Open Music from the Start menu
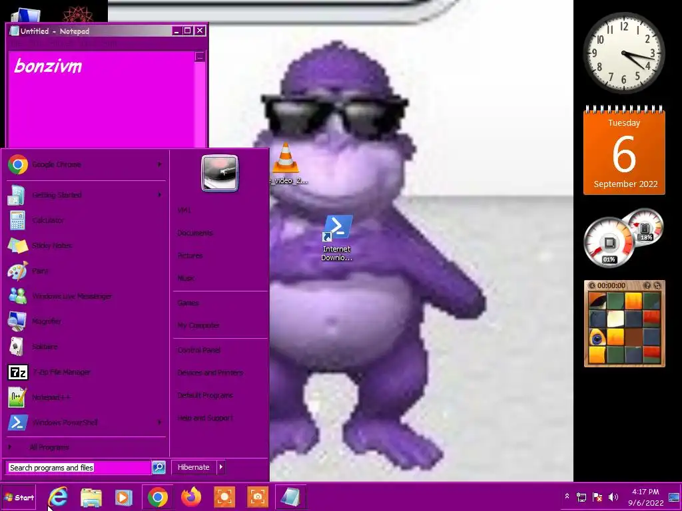The width and height of the screenshot is (682, 511). [186, 278]
